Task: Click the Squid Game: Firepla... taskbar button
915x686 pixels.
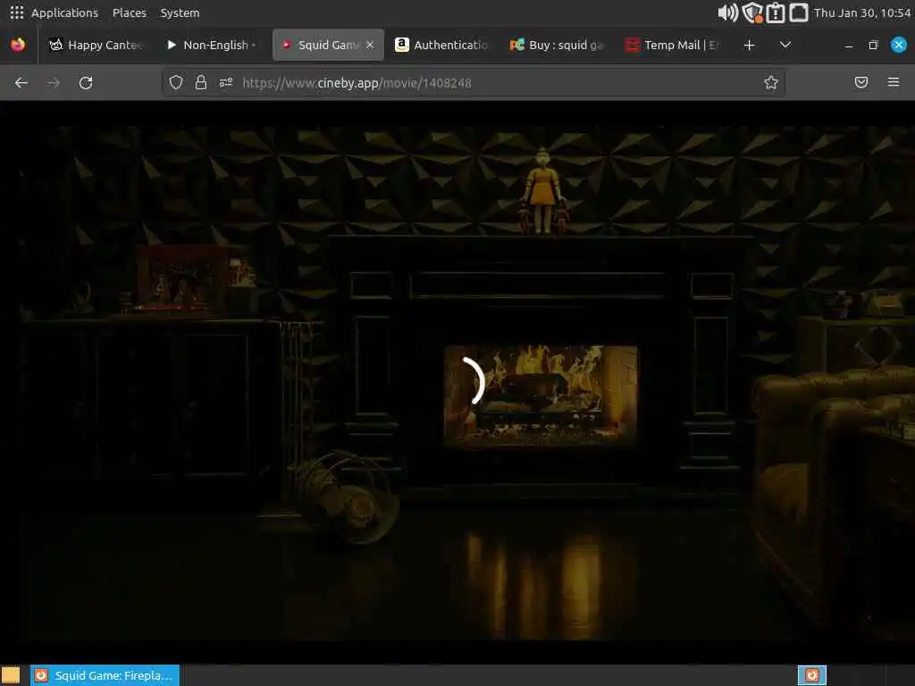Action: 105,675
